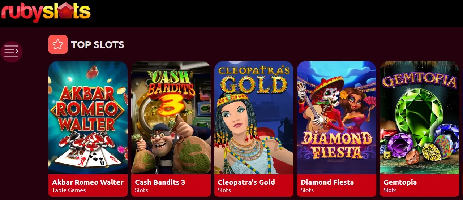Screen dimensions: 463x200
Task: Select Slots label under Cash Bandits 3
Action: tap(141, 190)
